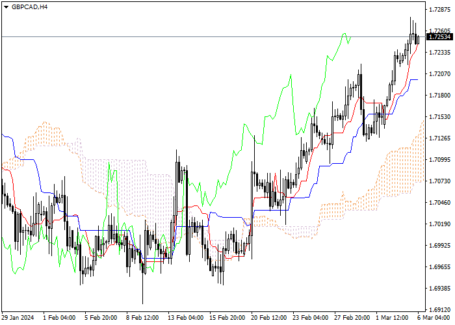Click the 29 Jan 2024 time label
Viewport: 455px width, 325px height.
pos(18,318)
